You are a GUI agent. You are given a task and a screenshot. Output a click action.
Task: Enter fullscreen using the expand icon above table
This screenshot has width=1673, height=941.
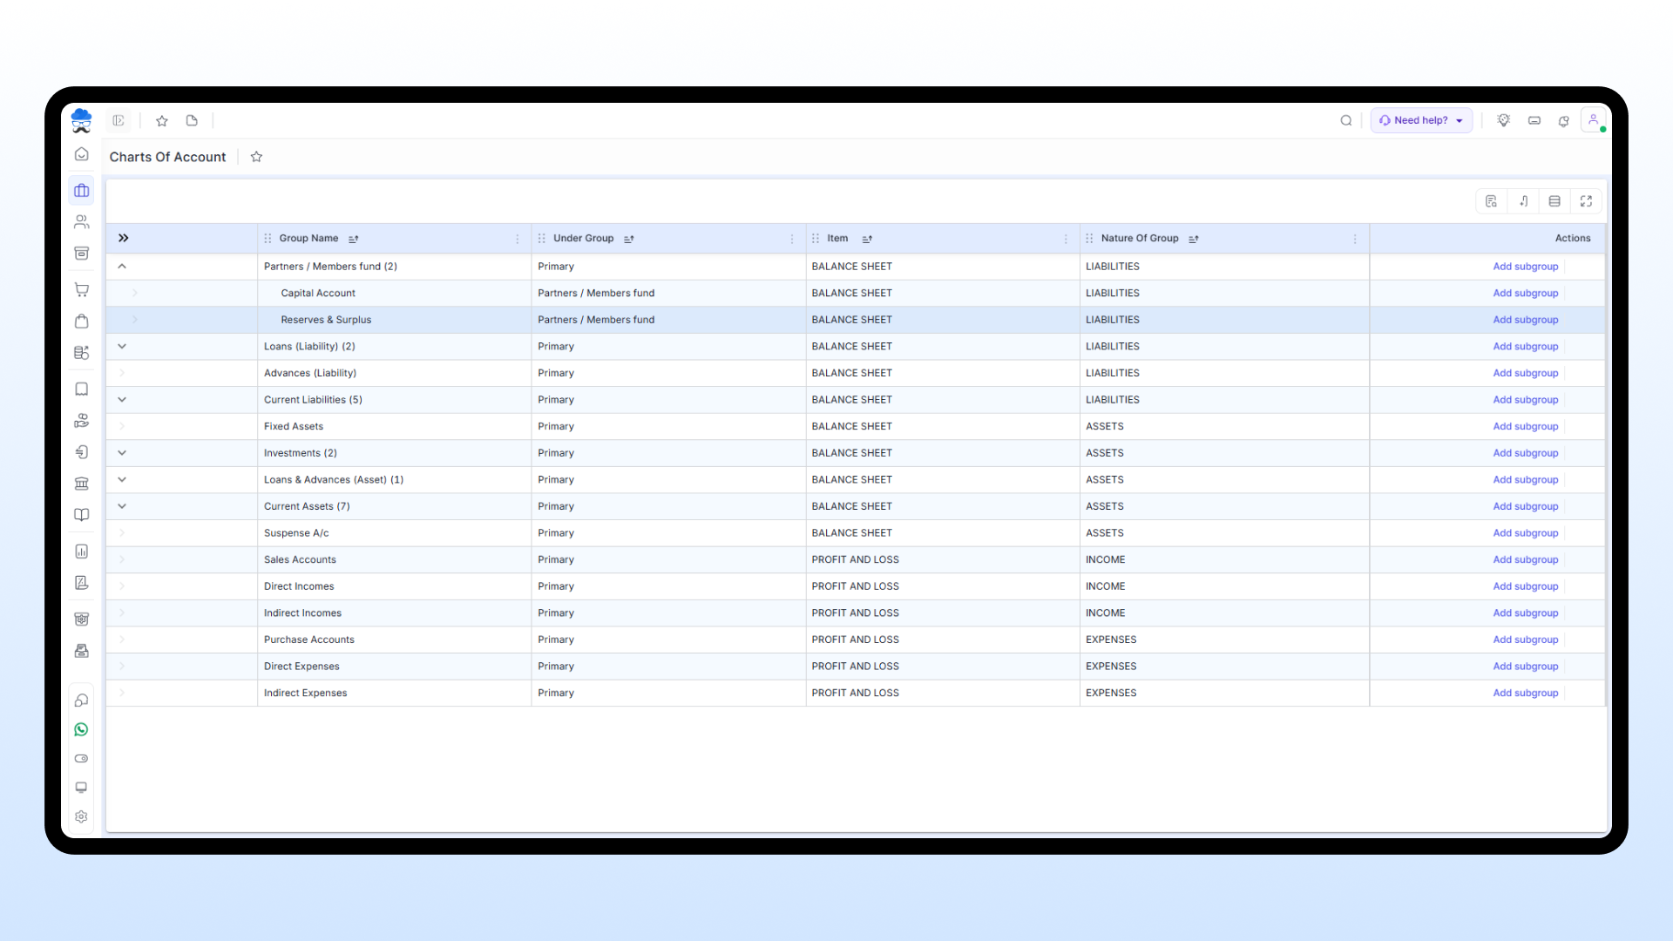pos(1586,201)
